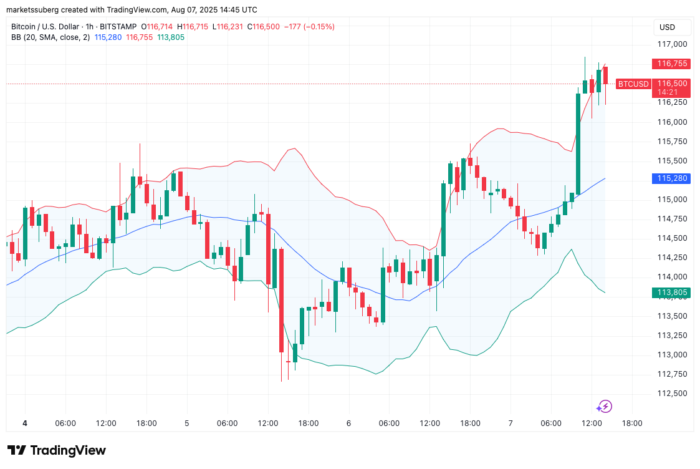
Task: Click the blue 115,280 price axis label
Action: coord(672,178)
